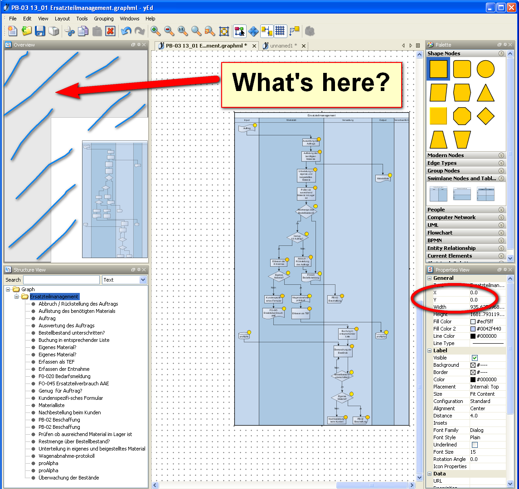Toggle the grid display toolbar icon
This screenshot has width=519, height=489.
coord(280,31)
